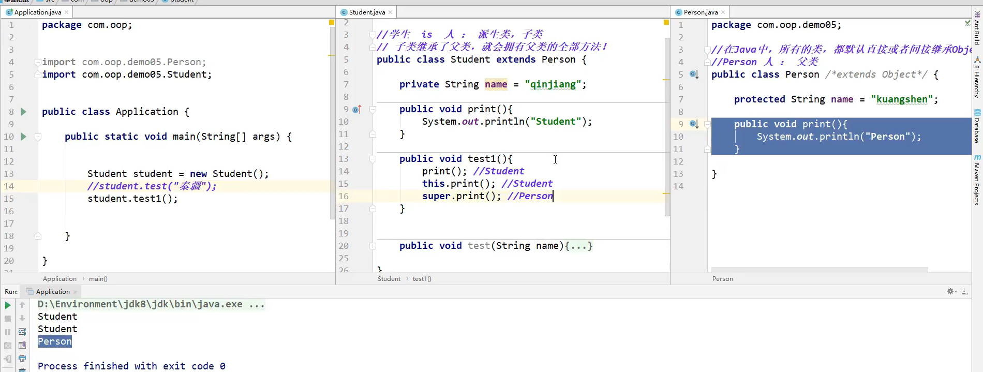This screenshot has height=372, width=983.
Task: Click super.print(); line in Student.java
Action: click(461, 196)
